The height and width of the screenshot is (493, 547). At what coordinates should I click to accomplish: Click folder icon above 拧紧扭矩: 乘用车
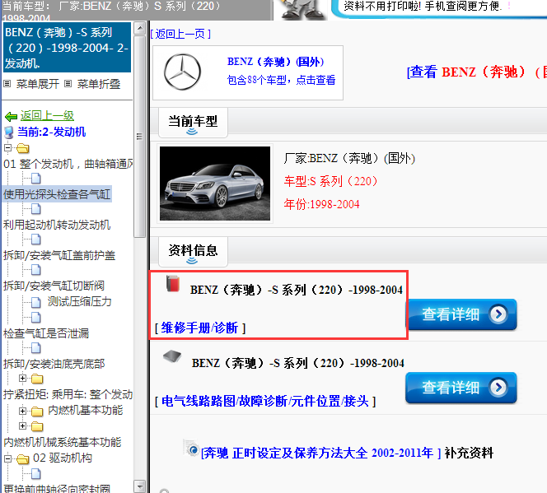(37, 379)
